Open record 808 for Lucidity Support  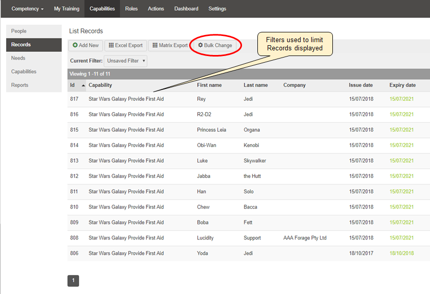coord(74,238)
